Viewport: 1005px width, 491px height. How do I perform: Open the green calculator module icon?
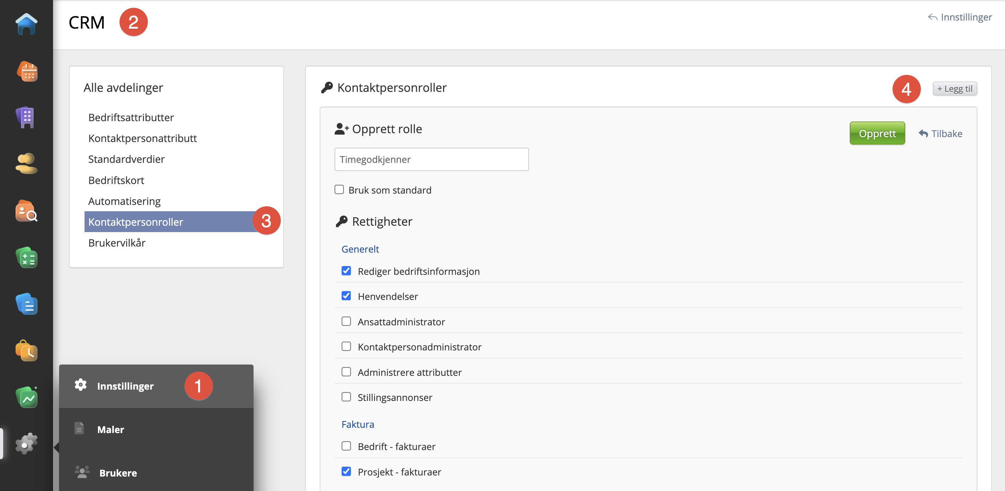[x=26, y=258]
